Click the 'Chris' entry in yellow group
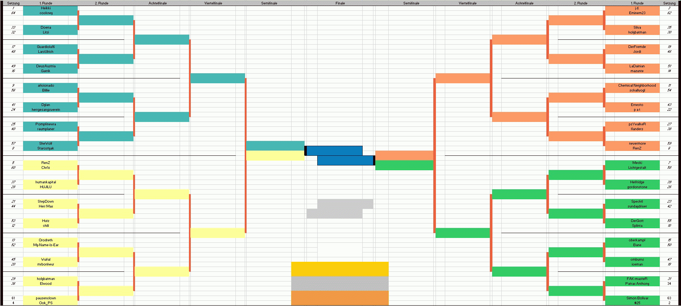 [50, 168]
